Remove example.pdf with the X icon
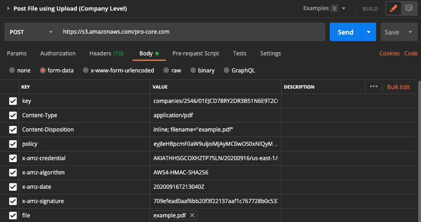This screenshot has width=421, height=222. tap(192, 216)
